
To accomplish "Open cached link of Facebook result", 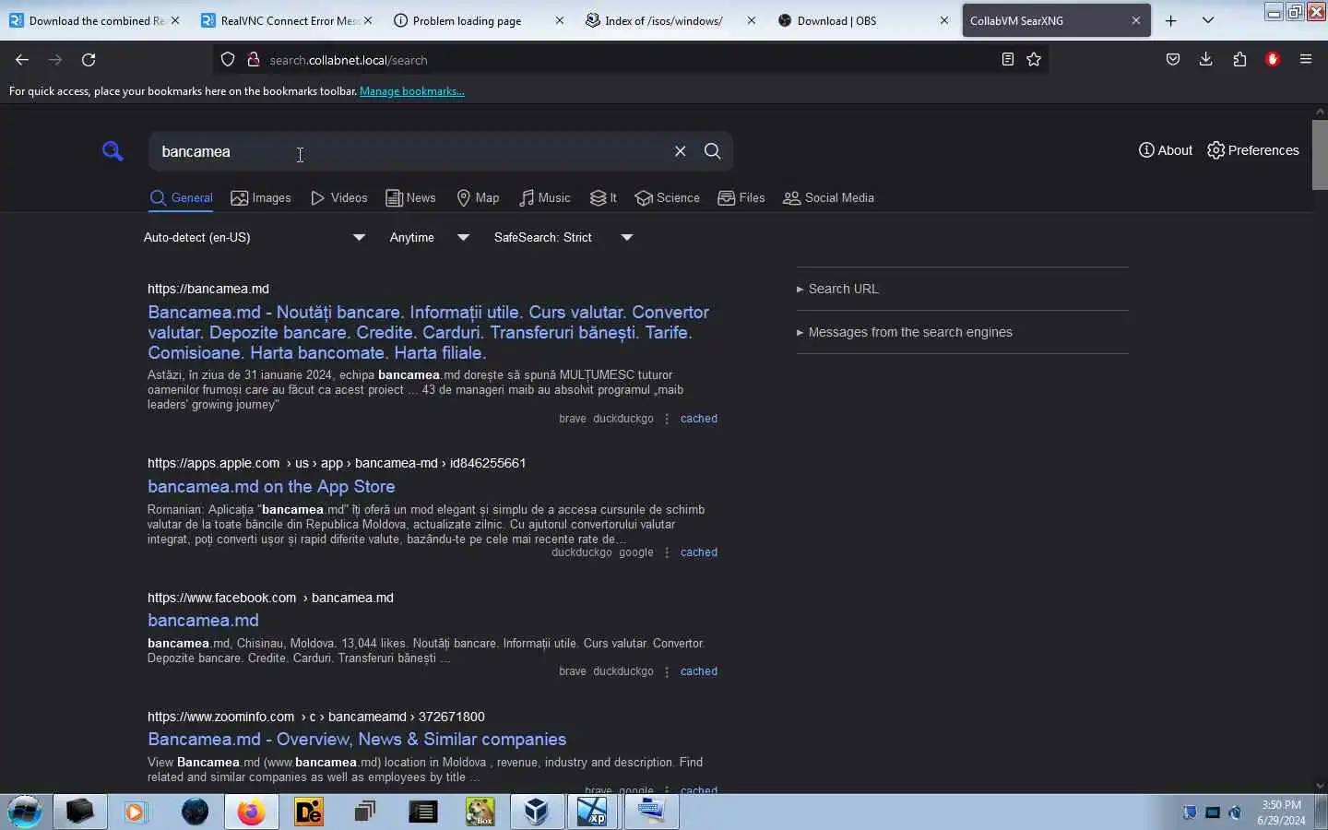I will click(x=699, y=671).
